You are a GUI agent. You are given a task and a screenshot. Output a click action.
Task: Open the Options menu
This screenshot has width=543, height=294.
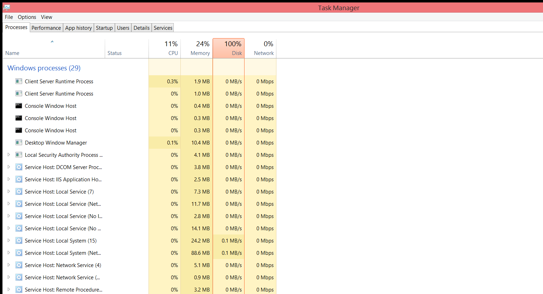tap(27, 17)
